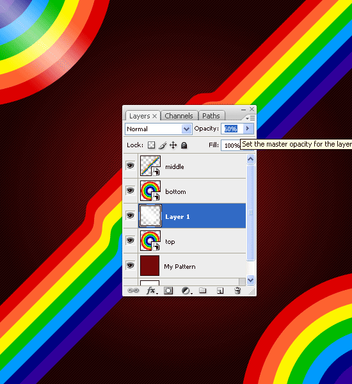Click the Fill percentage field
This screenshot has width=352, height=384.
coord(230,145)
